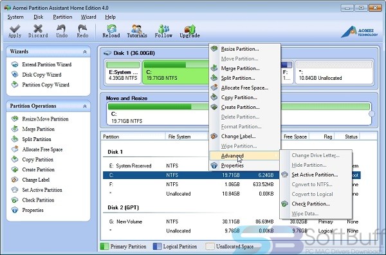The width and height of the screenshot is (386, 255).
Task: Click the Disk 1 (36.00GB) header
Action: click(x=129, y=53)
